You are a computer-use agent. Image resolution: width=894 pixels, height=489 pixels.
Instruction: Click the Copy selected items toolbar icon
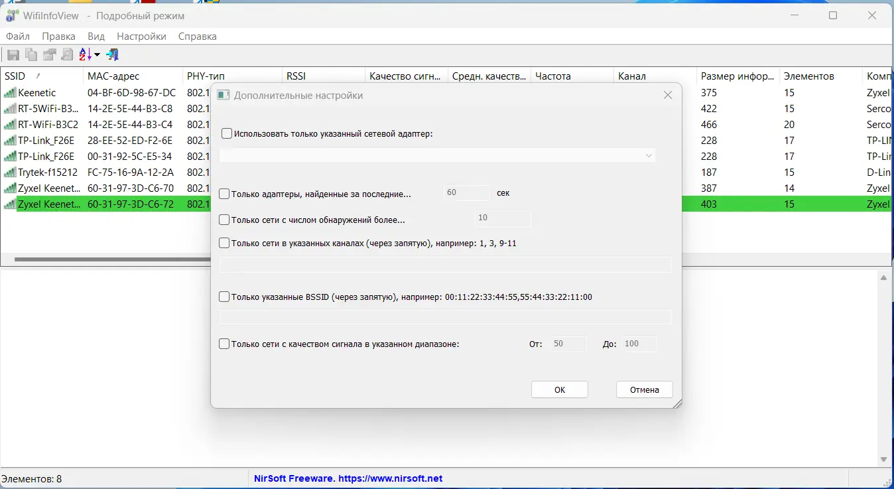point(31,54)
